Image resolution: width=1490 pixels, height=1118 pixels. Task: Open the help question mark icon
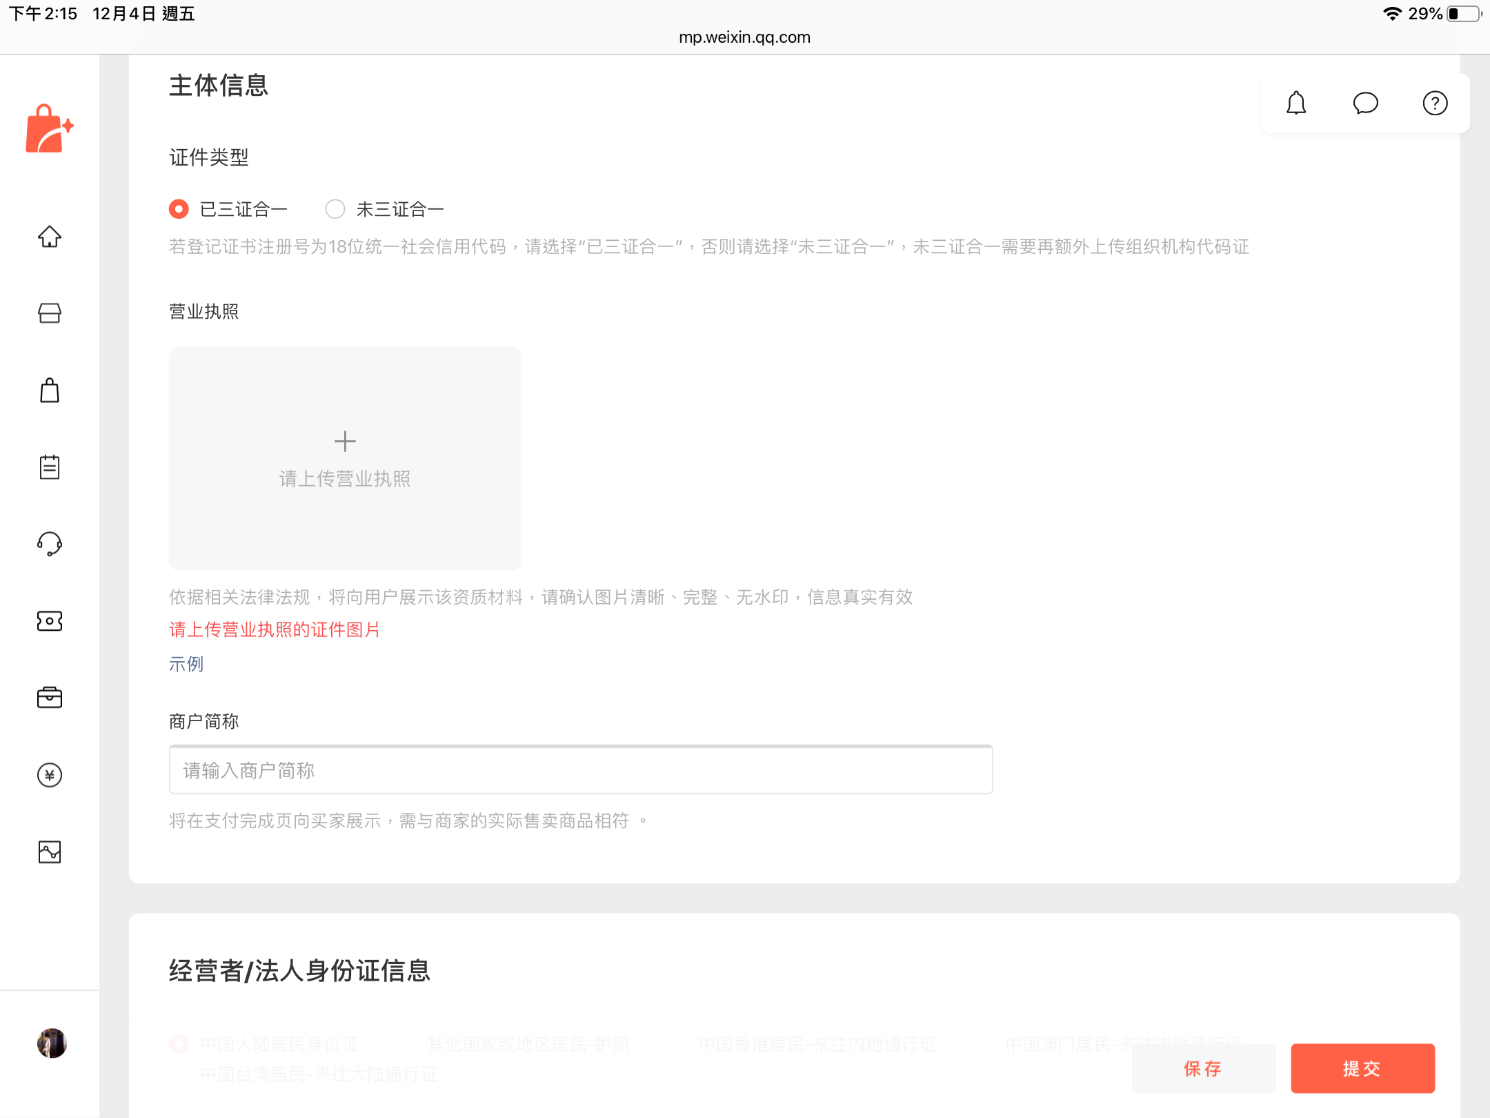pos(1436,104)
